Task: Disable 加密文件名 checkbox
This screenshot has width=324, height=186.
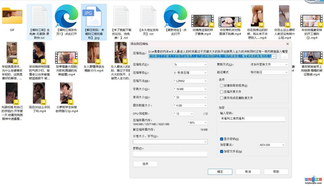Action: click(222, 151)
